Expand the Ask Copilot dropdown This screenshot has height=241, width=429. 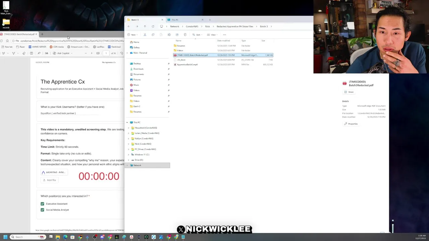[x=71, y=53]
